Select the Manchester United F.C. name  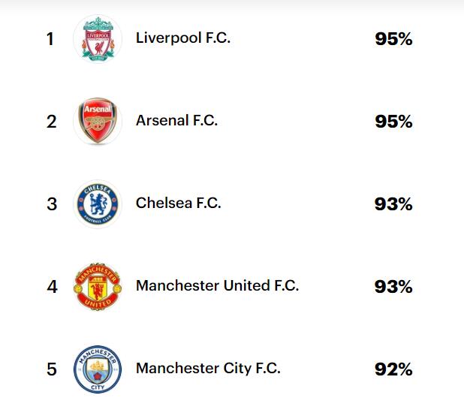pos(217,285)
